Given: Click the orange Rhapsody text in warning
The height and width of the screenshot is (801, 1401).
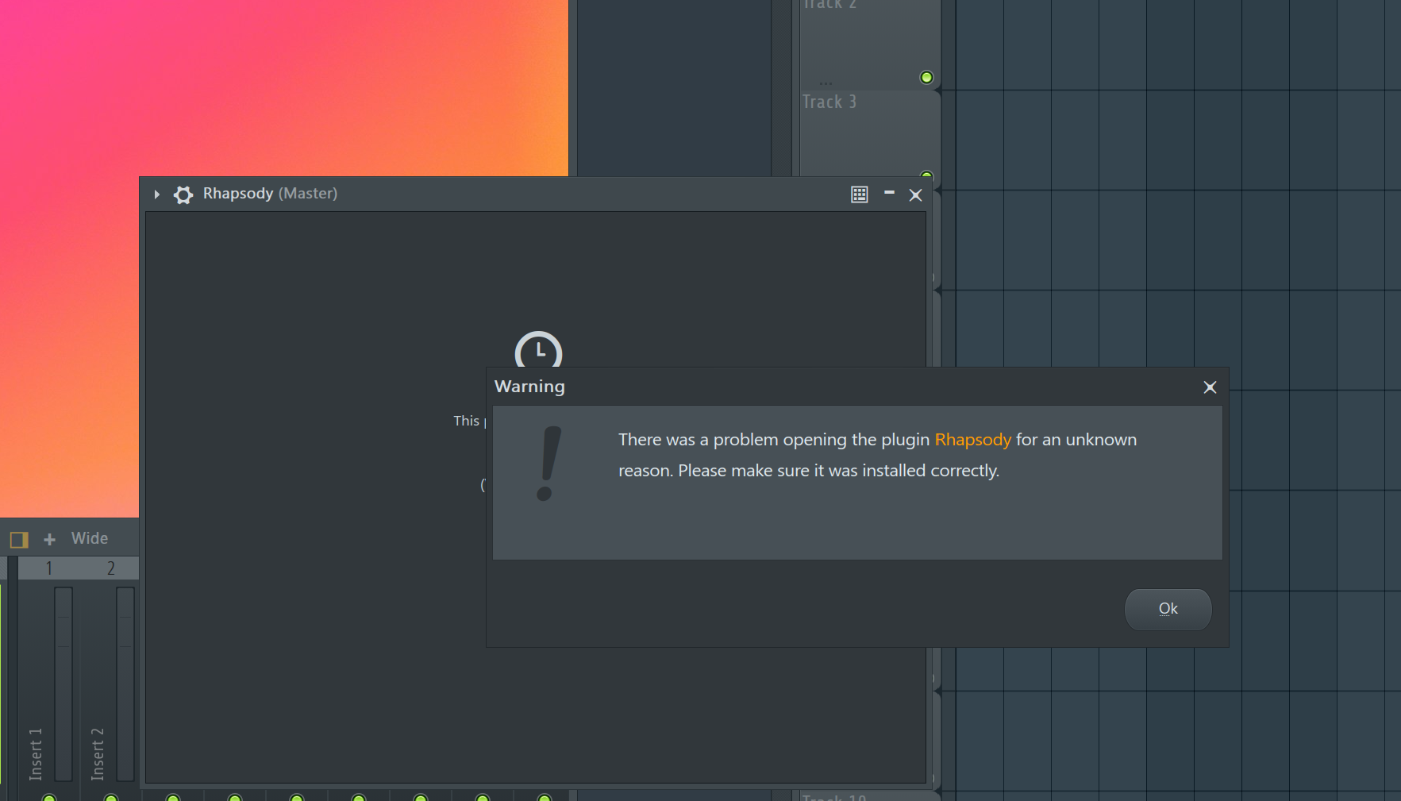Looking at the screenshot, I should click(x=973, y=440).
